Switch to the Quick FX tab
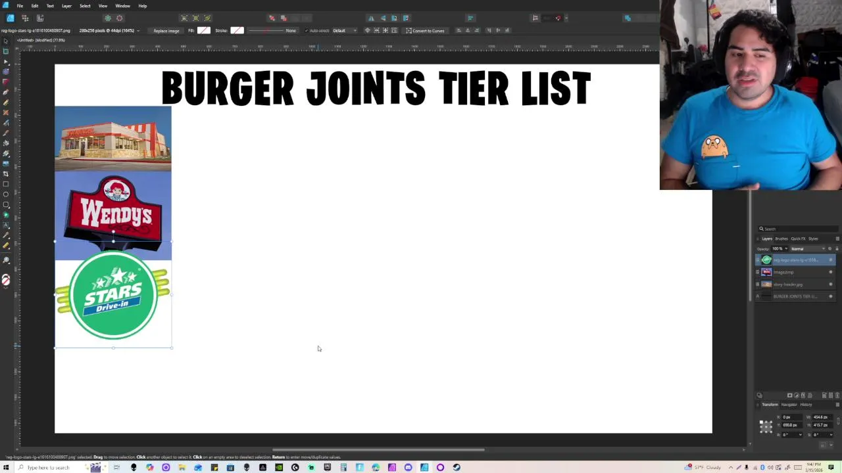Image resolution: width=842 pixels, height=473 pixels. click(799, 238)
